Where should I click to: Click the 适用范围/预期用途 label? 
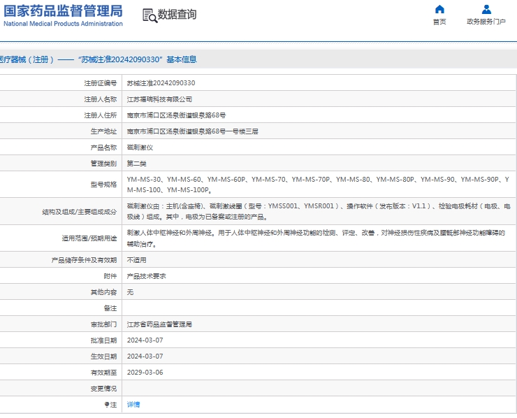click(x=89, y=238)
